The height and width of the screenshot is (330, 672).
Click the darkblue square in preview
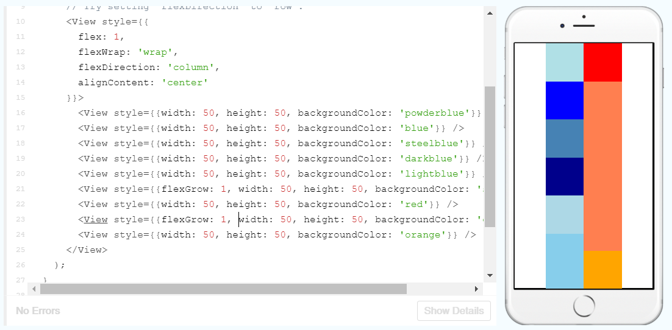click(565, 177)
